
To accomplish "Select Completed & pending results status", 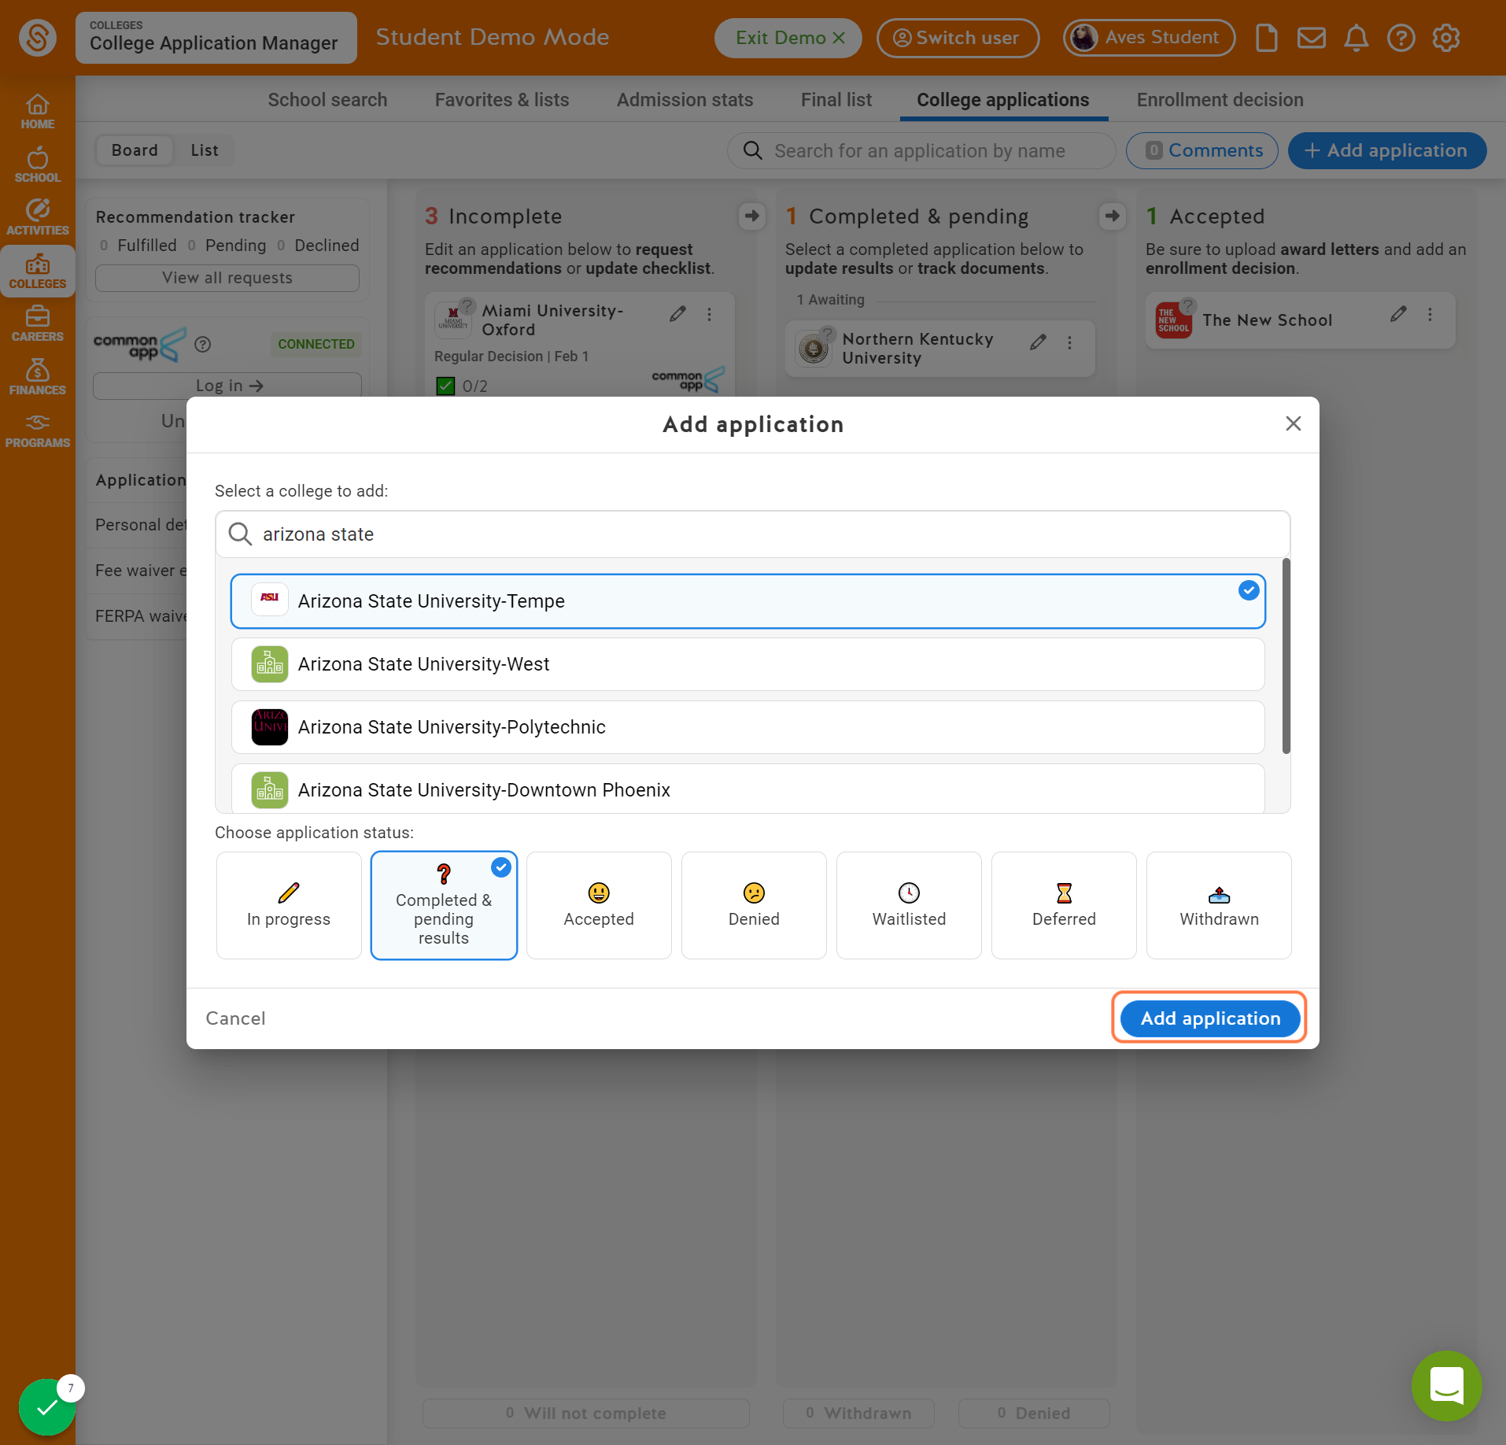I will [444, 905].
